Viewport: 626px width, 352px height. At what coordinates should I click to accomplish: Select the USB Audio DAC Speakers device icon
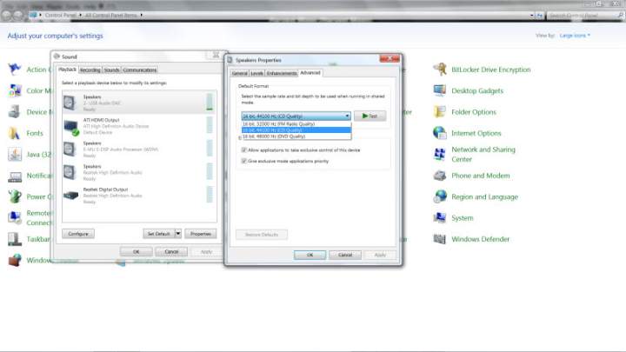point(70,103)
